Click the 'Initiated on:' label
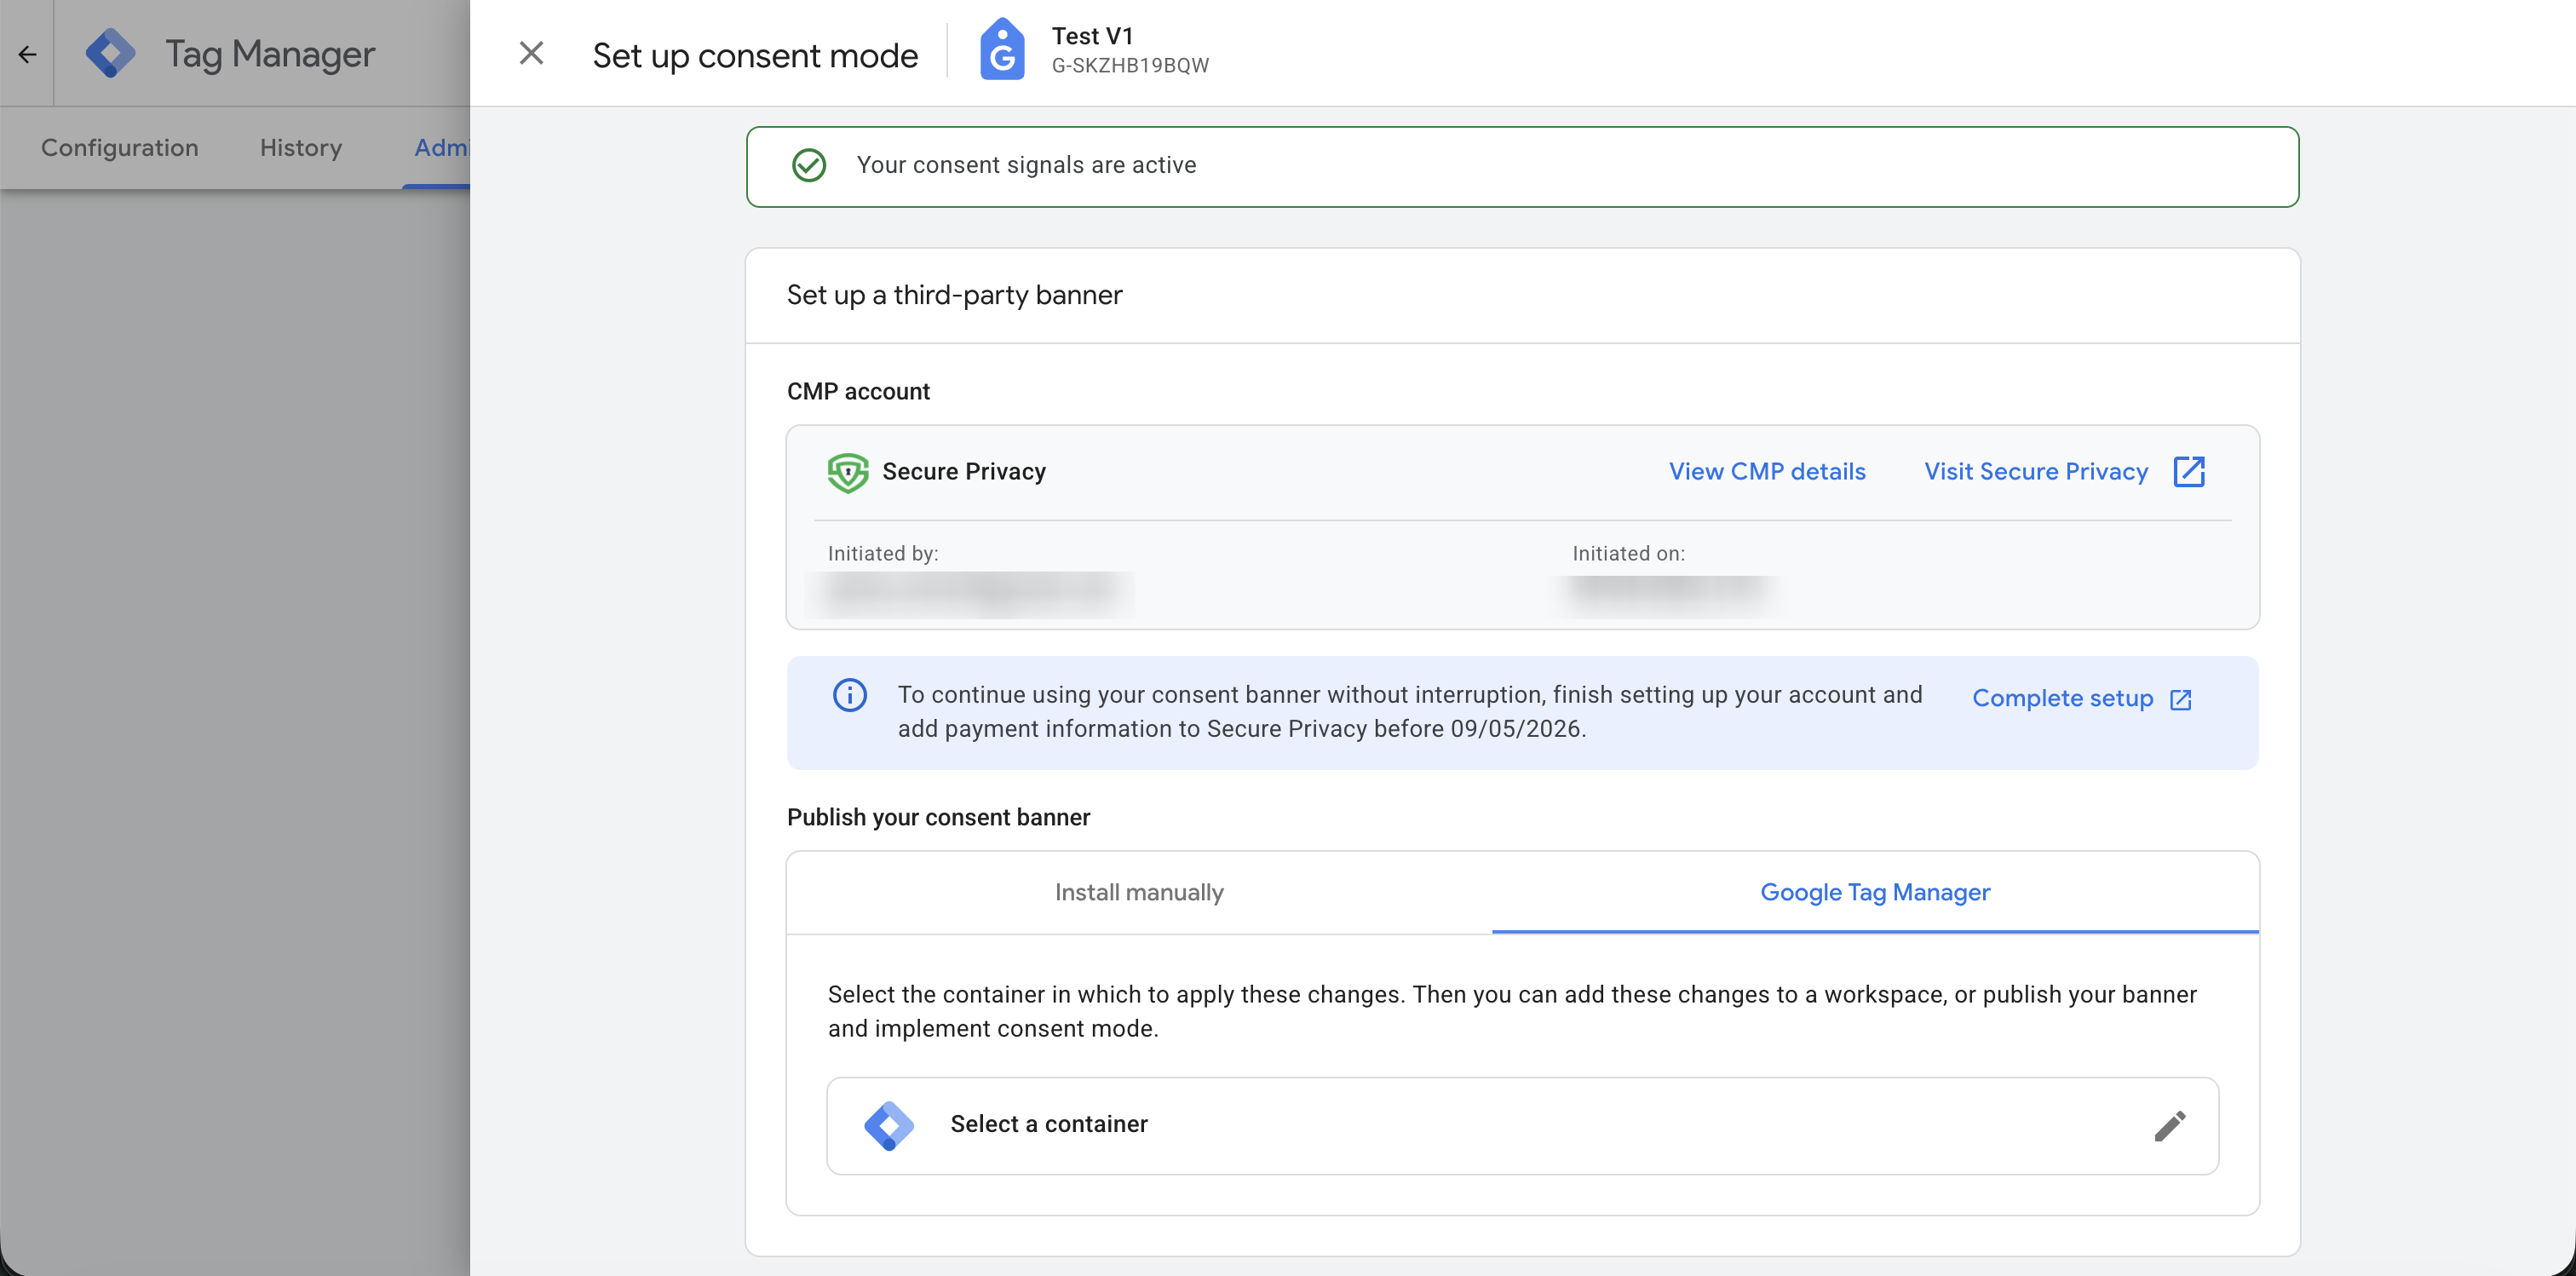 coord(1628,554)
